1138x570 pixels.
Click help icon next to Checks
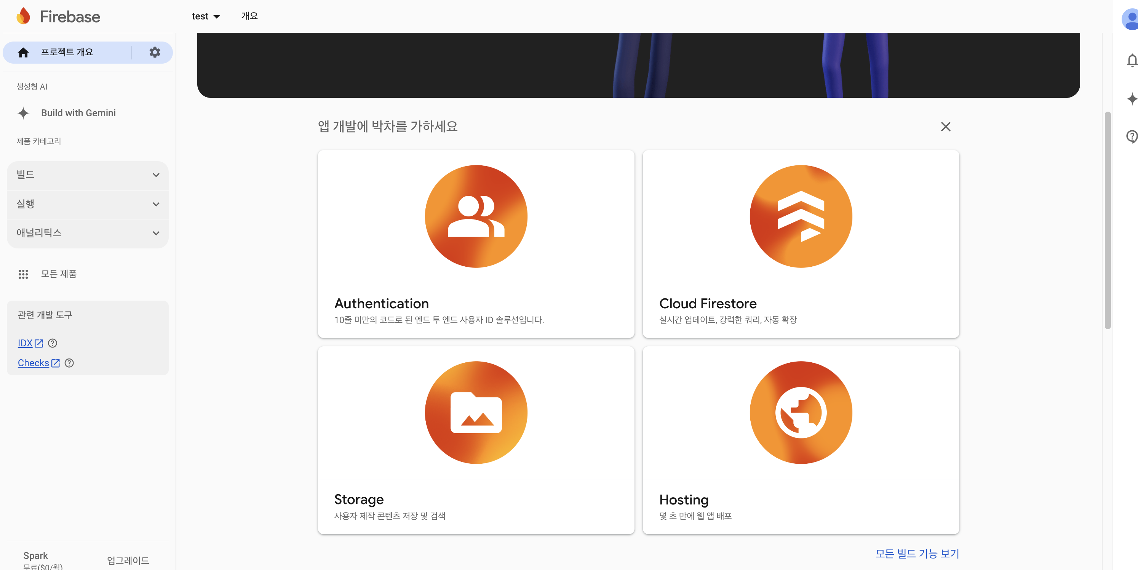click(69, 363)
